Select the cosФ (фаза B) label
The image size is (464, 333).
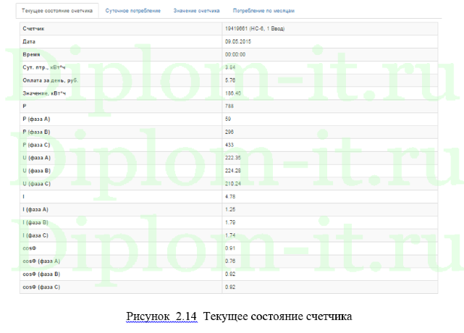click(41, 274)
